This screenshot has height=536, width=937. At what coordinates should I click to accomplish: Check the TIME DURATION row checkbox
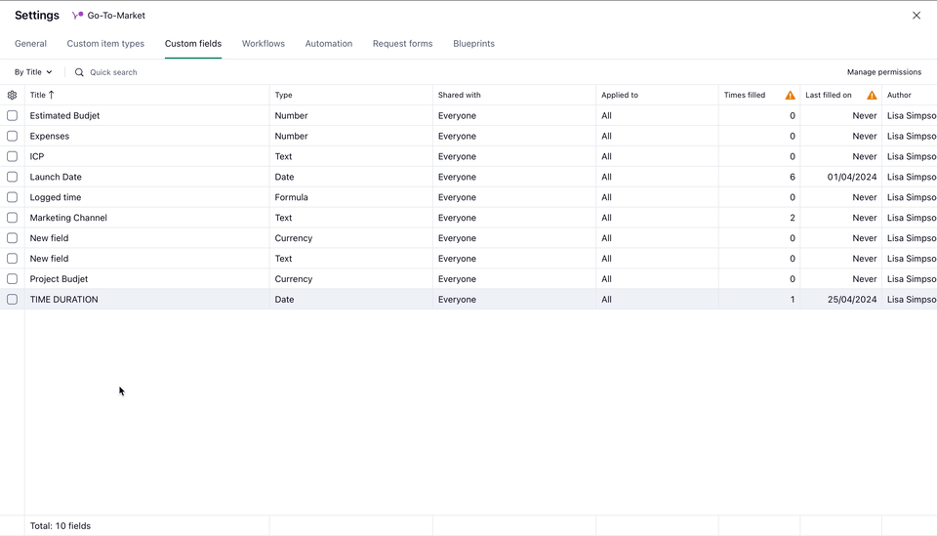12,300
